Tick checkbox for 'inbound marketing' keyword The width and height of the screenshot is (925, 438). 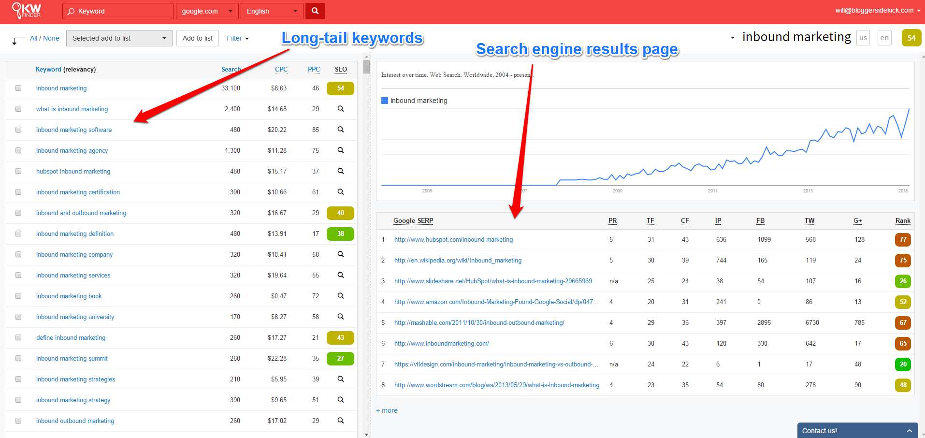point(18,88)
